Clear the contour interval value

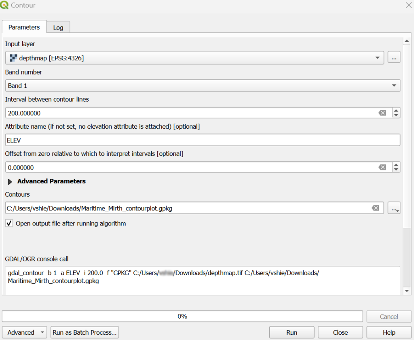coord(382,113)
